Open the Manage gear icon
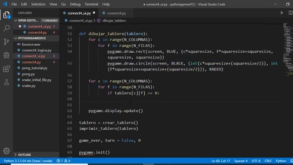This screenshot has height=165, width=293. point(6,151)
